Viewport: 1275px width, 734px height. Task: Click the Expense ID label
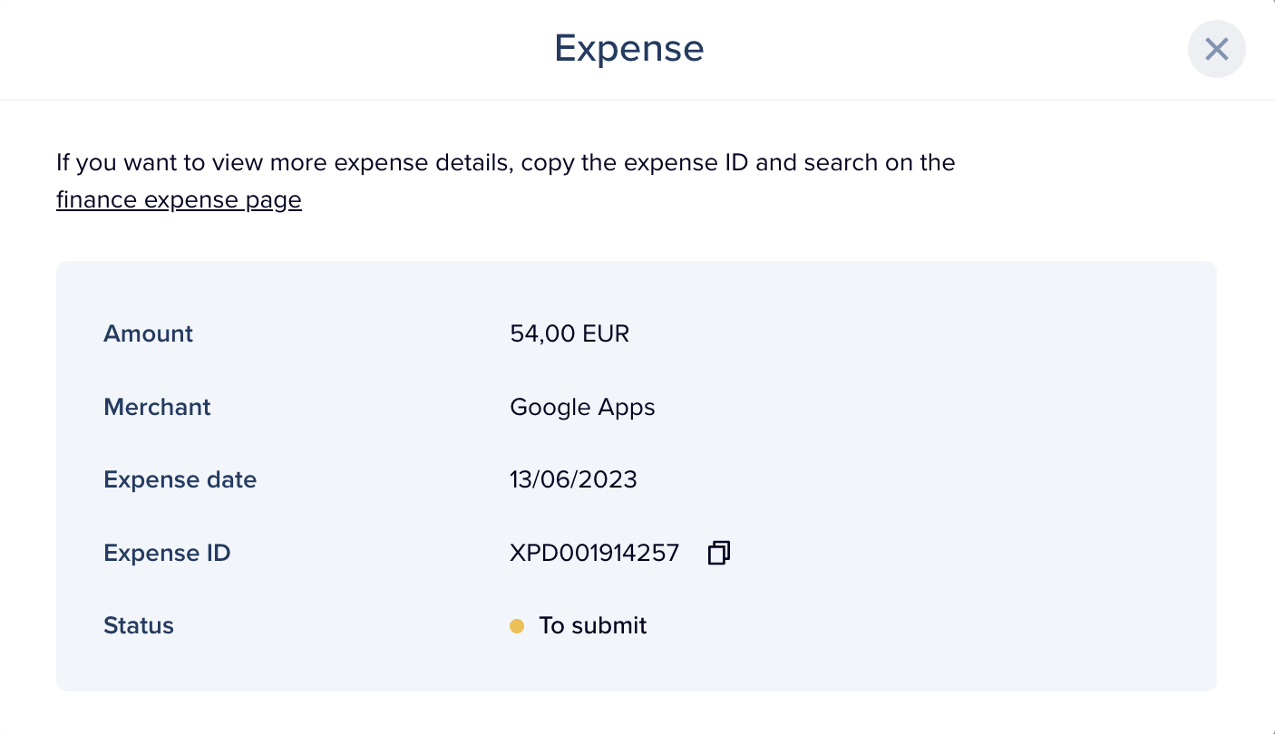pyautogui.click(x=167, y=553)
